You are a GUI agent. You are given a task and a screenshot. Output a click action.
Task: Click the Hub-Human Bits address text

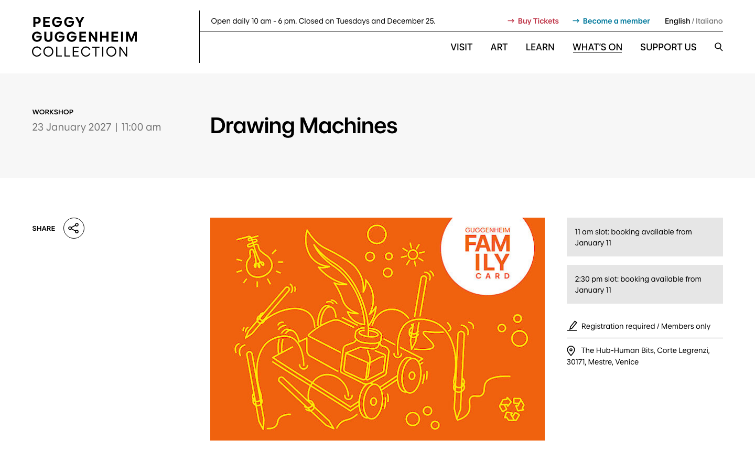638,356
